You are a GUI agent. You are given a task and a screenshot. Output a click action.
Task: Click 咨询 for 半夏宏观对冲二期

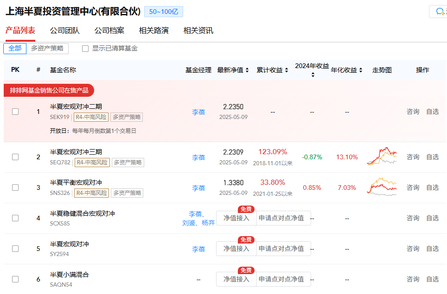(x=413, y=112)
